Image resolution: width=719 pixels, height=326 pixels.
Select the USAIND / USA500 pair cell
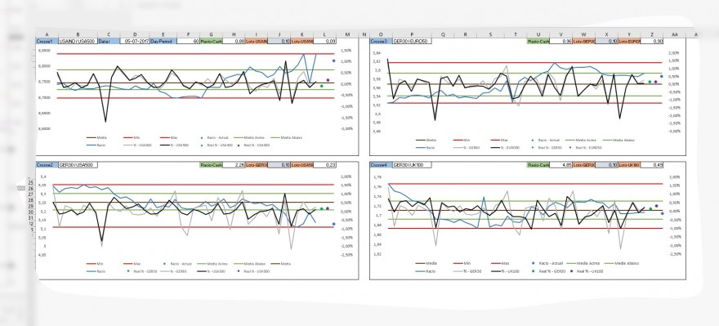(78, 42)
